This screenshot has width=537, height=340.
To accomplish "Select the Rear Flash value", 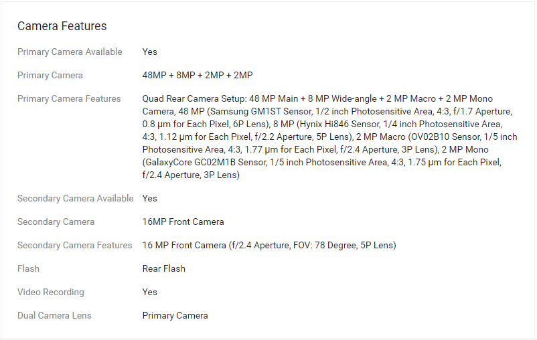I will point(163,269).
